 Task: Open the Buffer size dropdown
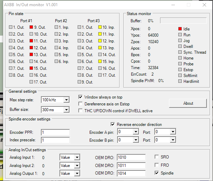point(66,110)
